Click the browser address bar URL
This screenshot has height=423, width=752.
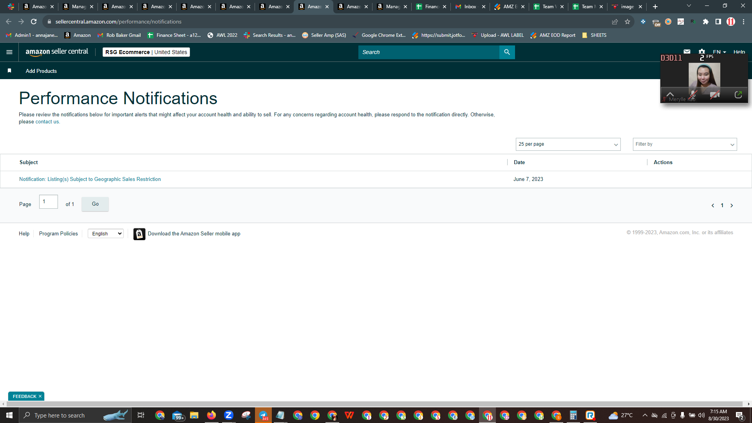(118, 22)
